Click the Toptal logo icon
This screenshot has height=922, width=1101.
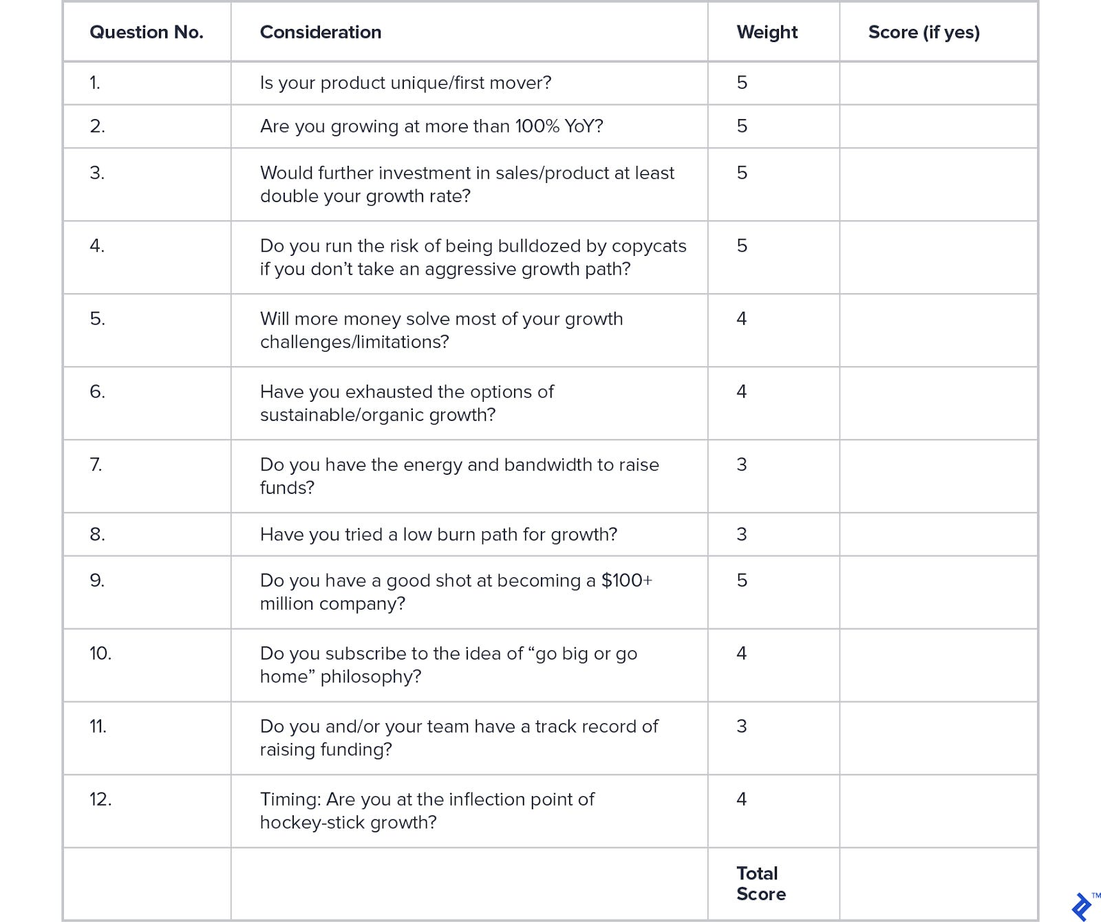point(1082,905)
